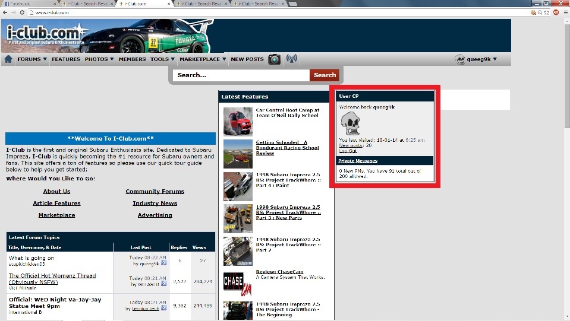Click the broadcast signal icon
Image resolution: width=570 pixels, height=321 pixels.
pyautogui.click(x=292, y=58)
